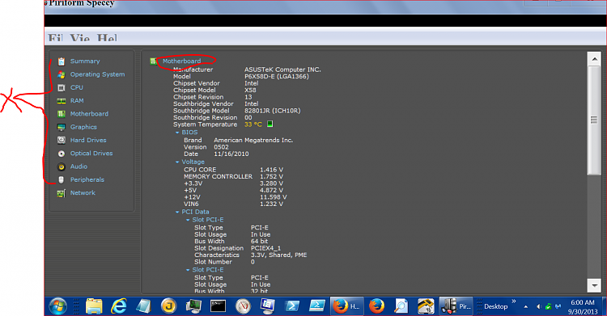Click the '82801JR (ICH10R)' southbridge model
The height and width of the screenshot is (316, 607).
[272, 111]
